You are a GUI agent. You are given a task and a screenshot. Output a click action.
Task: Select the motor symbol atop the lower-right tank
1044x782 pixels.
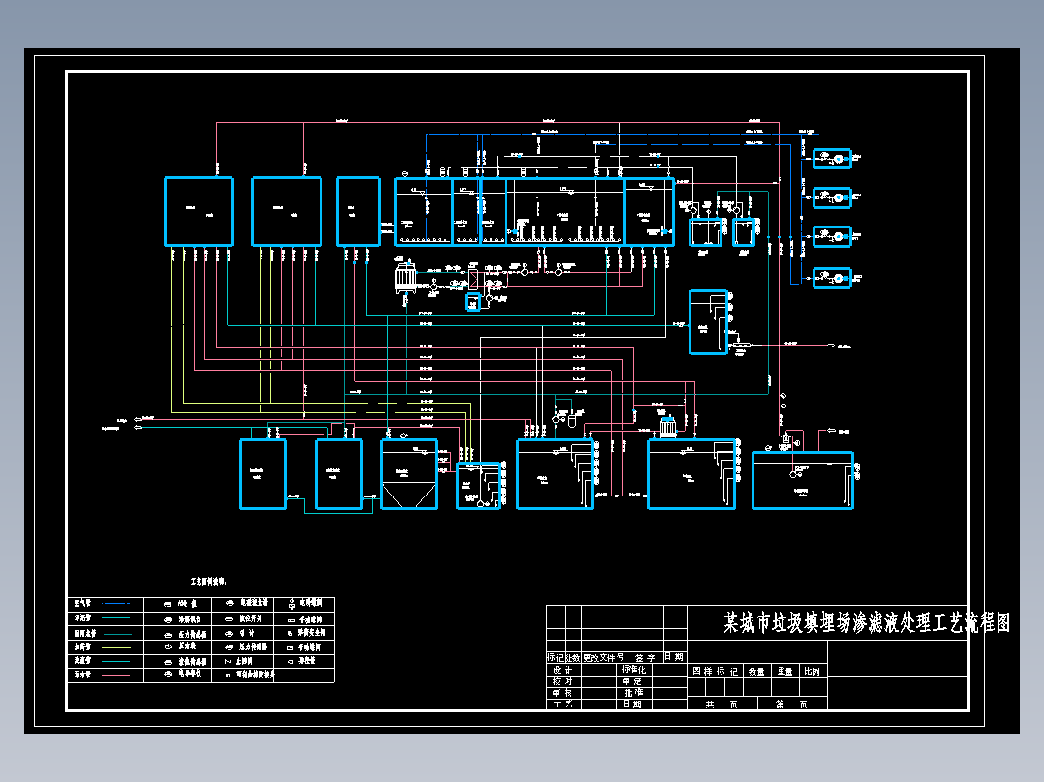(667, 427)
